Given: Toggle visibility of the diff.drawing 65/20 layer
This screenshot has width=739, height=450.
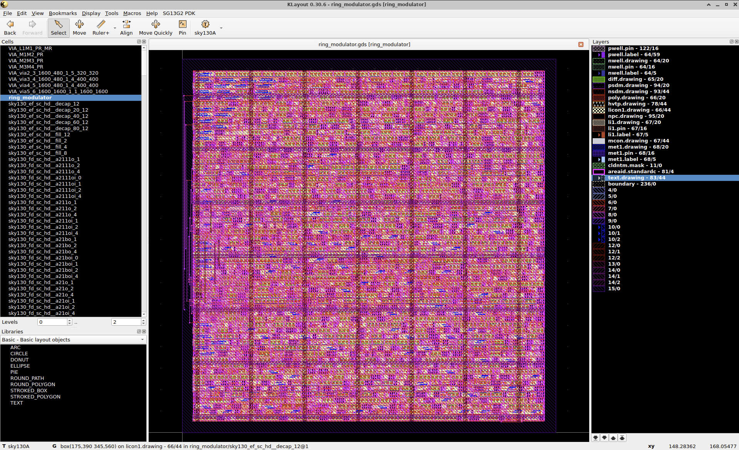Looking at the screenshot, I should tap(599, 79).
